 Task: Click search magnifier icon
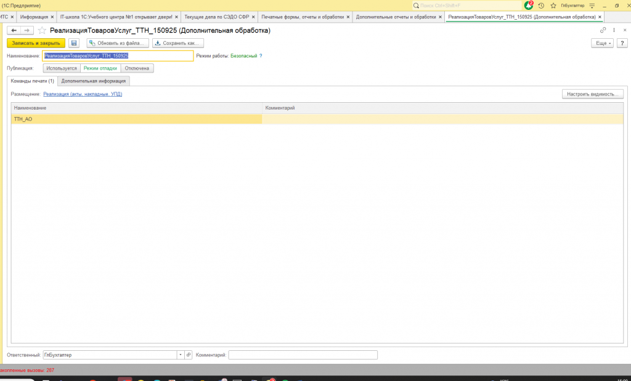(x=416, y=6)
